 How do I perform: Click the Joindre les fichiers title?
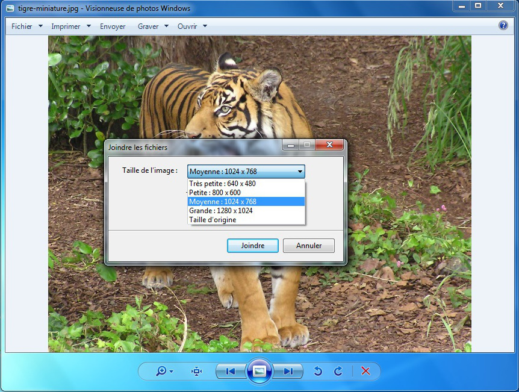pos(138,148)
